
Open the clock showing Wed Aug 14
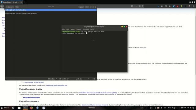177,108
